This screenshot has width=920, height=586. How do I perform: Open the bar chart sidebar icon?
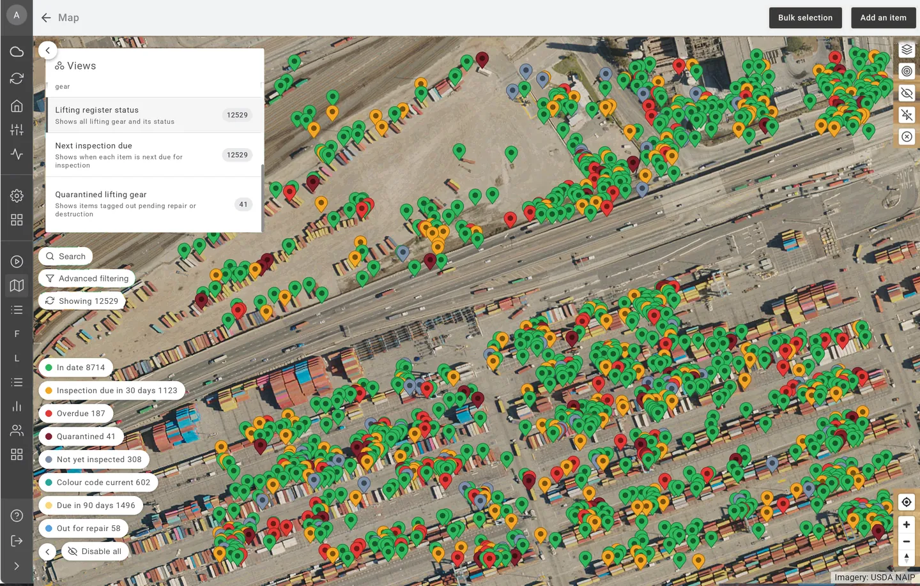(17, 407)
